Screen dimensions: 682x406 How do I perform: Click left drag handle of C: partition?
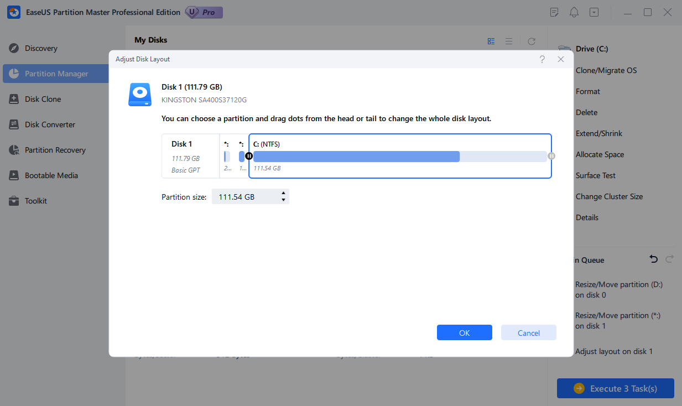[x=249, y=156]
